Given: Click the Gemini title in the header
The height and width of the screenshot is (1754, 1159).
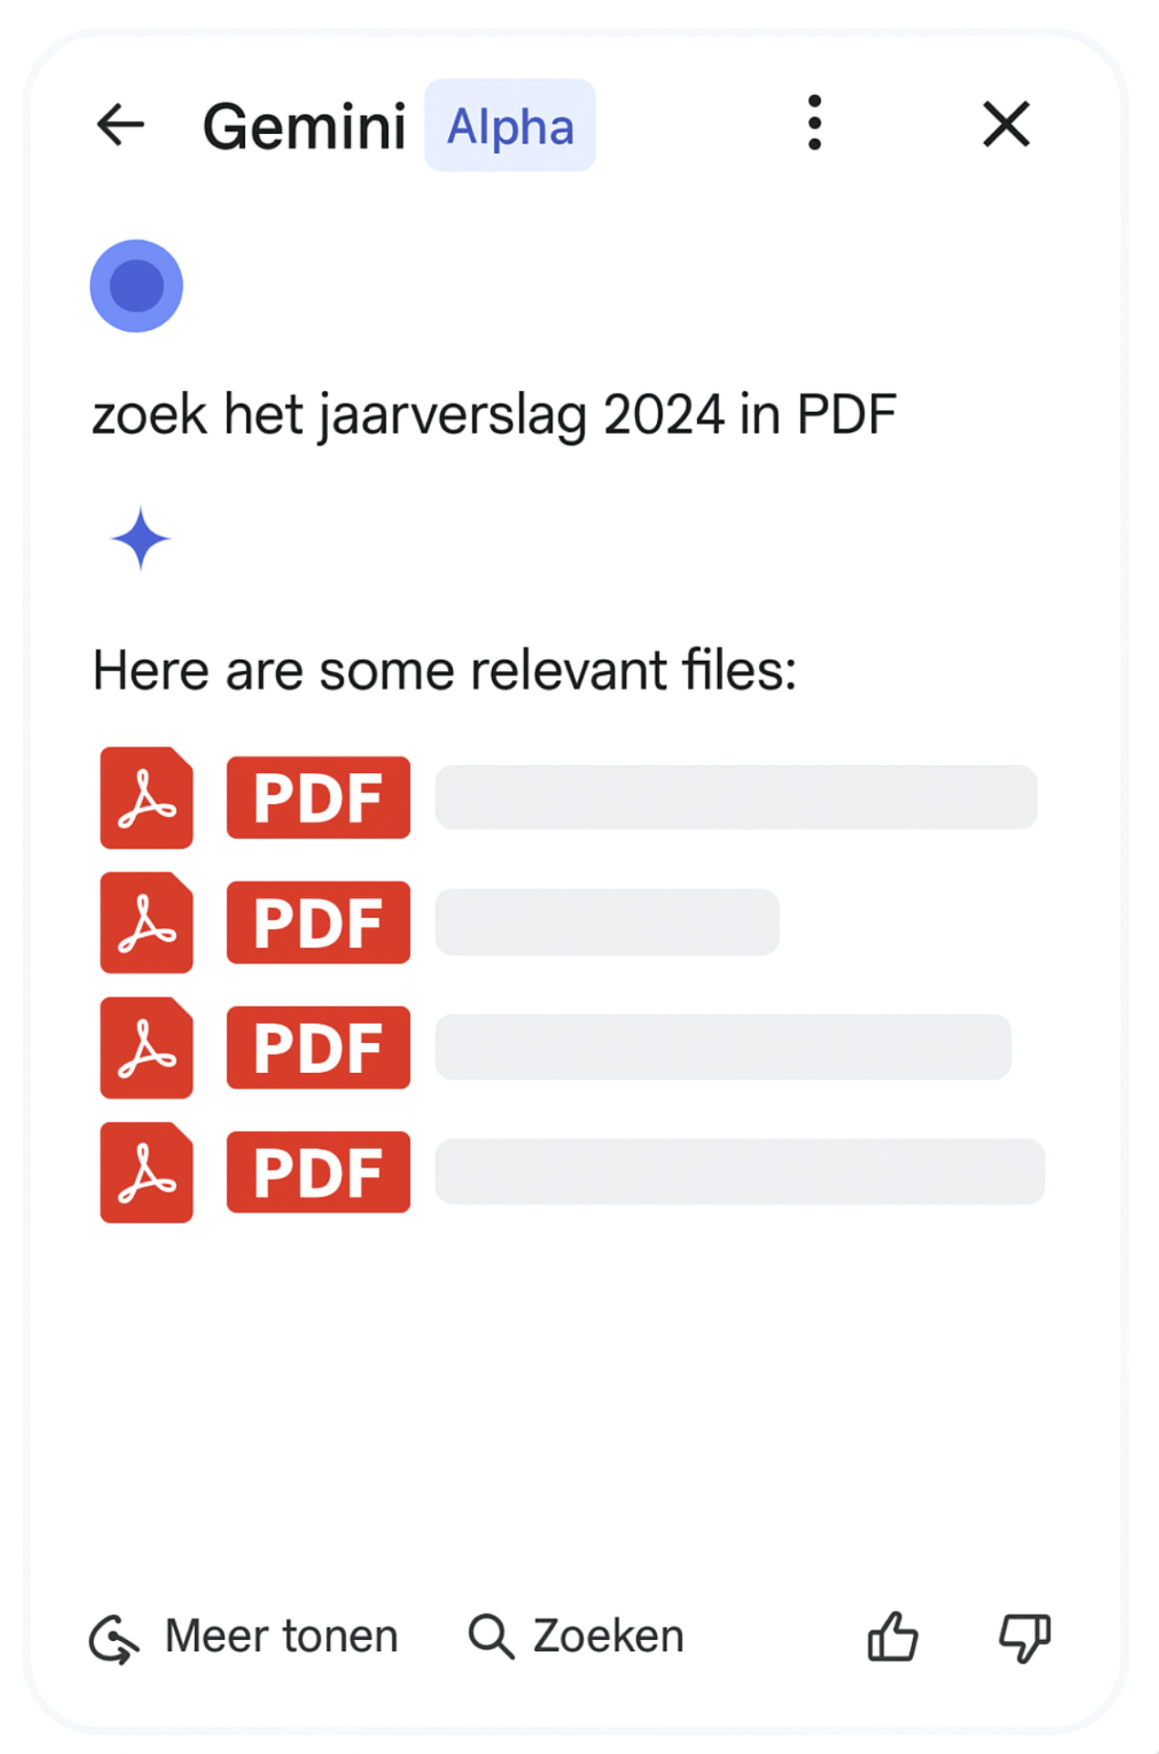Looking at the screenshot, I should click(303, 125).
